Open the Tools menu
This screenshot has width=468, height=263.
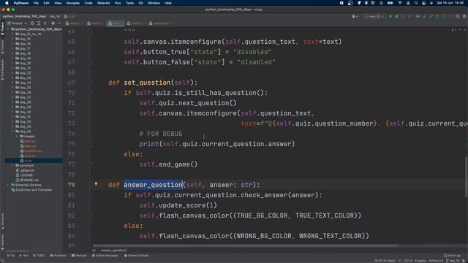(x=129, y=3)
